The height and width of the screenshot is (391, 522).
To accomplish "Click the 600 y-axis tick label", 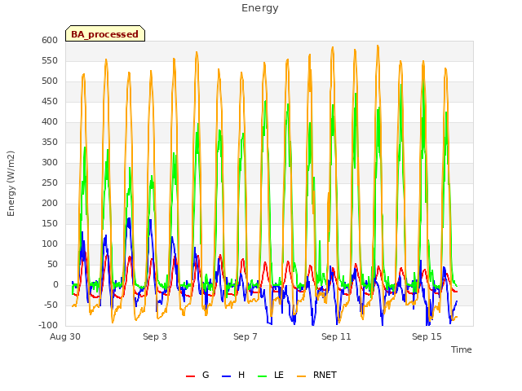I will 50,40.
